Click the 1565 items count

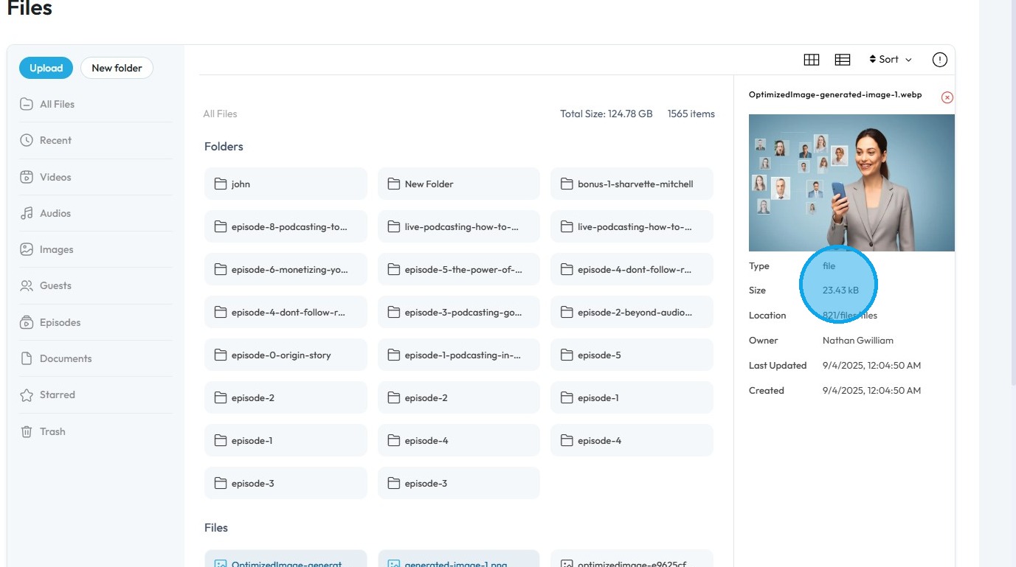(691, 114)
